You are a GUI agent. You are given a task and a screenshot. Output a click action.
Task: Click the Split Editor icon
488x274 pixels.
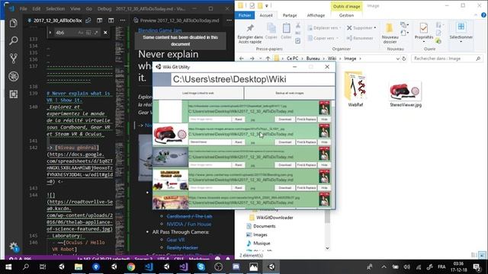pyautogui.click(x=111, y=21)
